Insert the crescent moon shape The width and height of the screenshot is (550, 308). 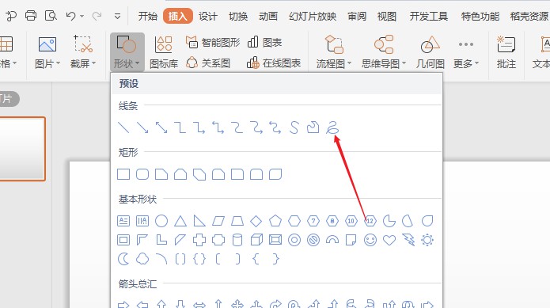pos(123,259)
